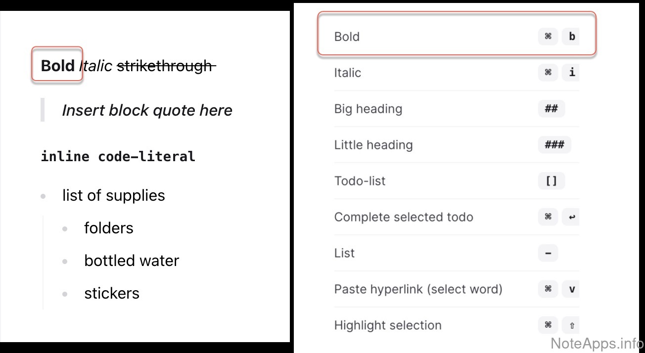645x353 pixels.
Task: Click the "v" key badge for Paste hyperlink
Action: pos(571,289)
